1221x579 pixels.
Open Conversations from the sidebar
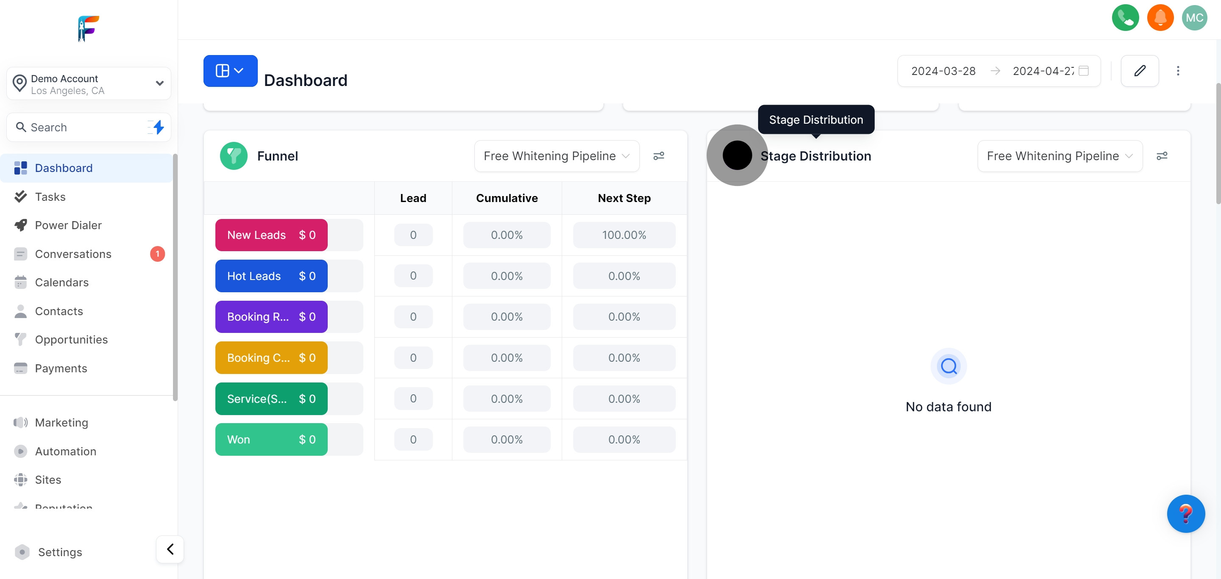point(73,254)
